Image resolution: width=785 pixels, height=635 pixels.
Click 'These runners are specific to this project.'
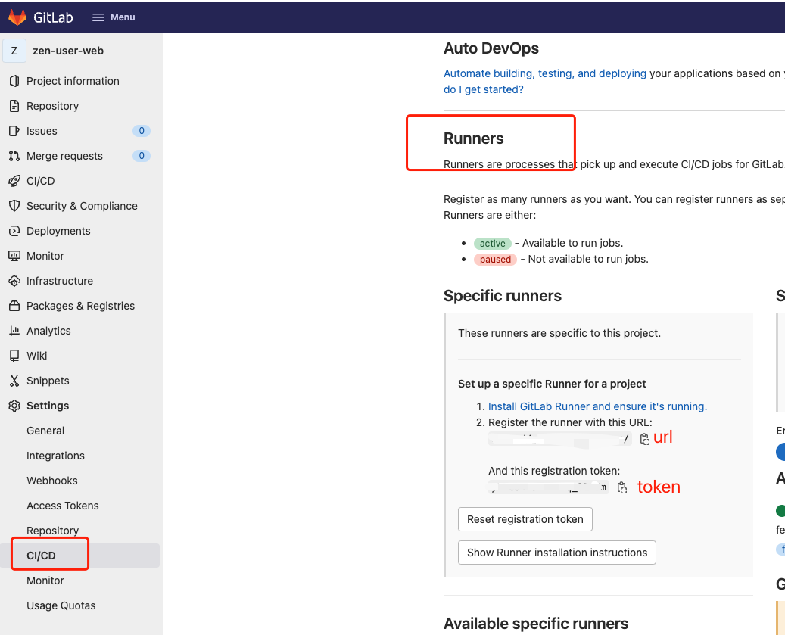(559, 333)
